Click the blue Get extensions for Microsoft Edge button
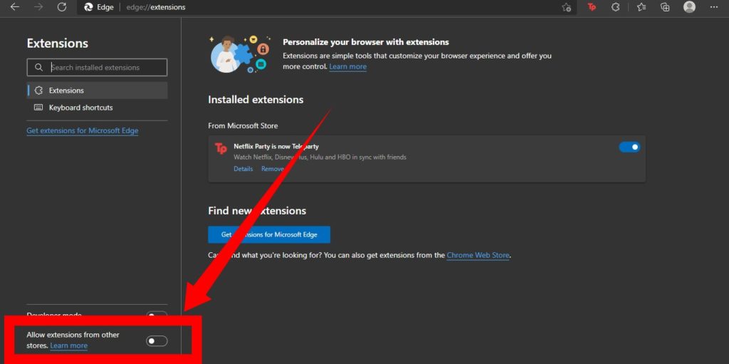This screenshot has width=729, height=364. 269,234
